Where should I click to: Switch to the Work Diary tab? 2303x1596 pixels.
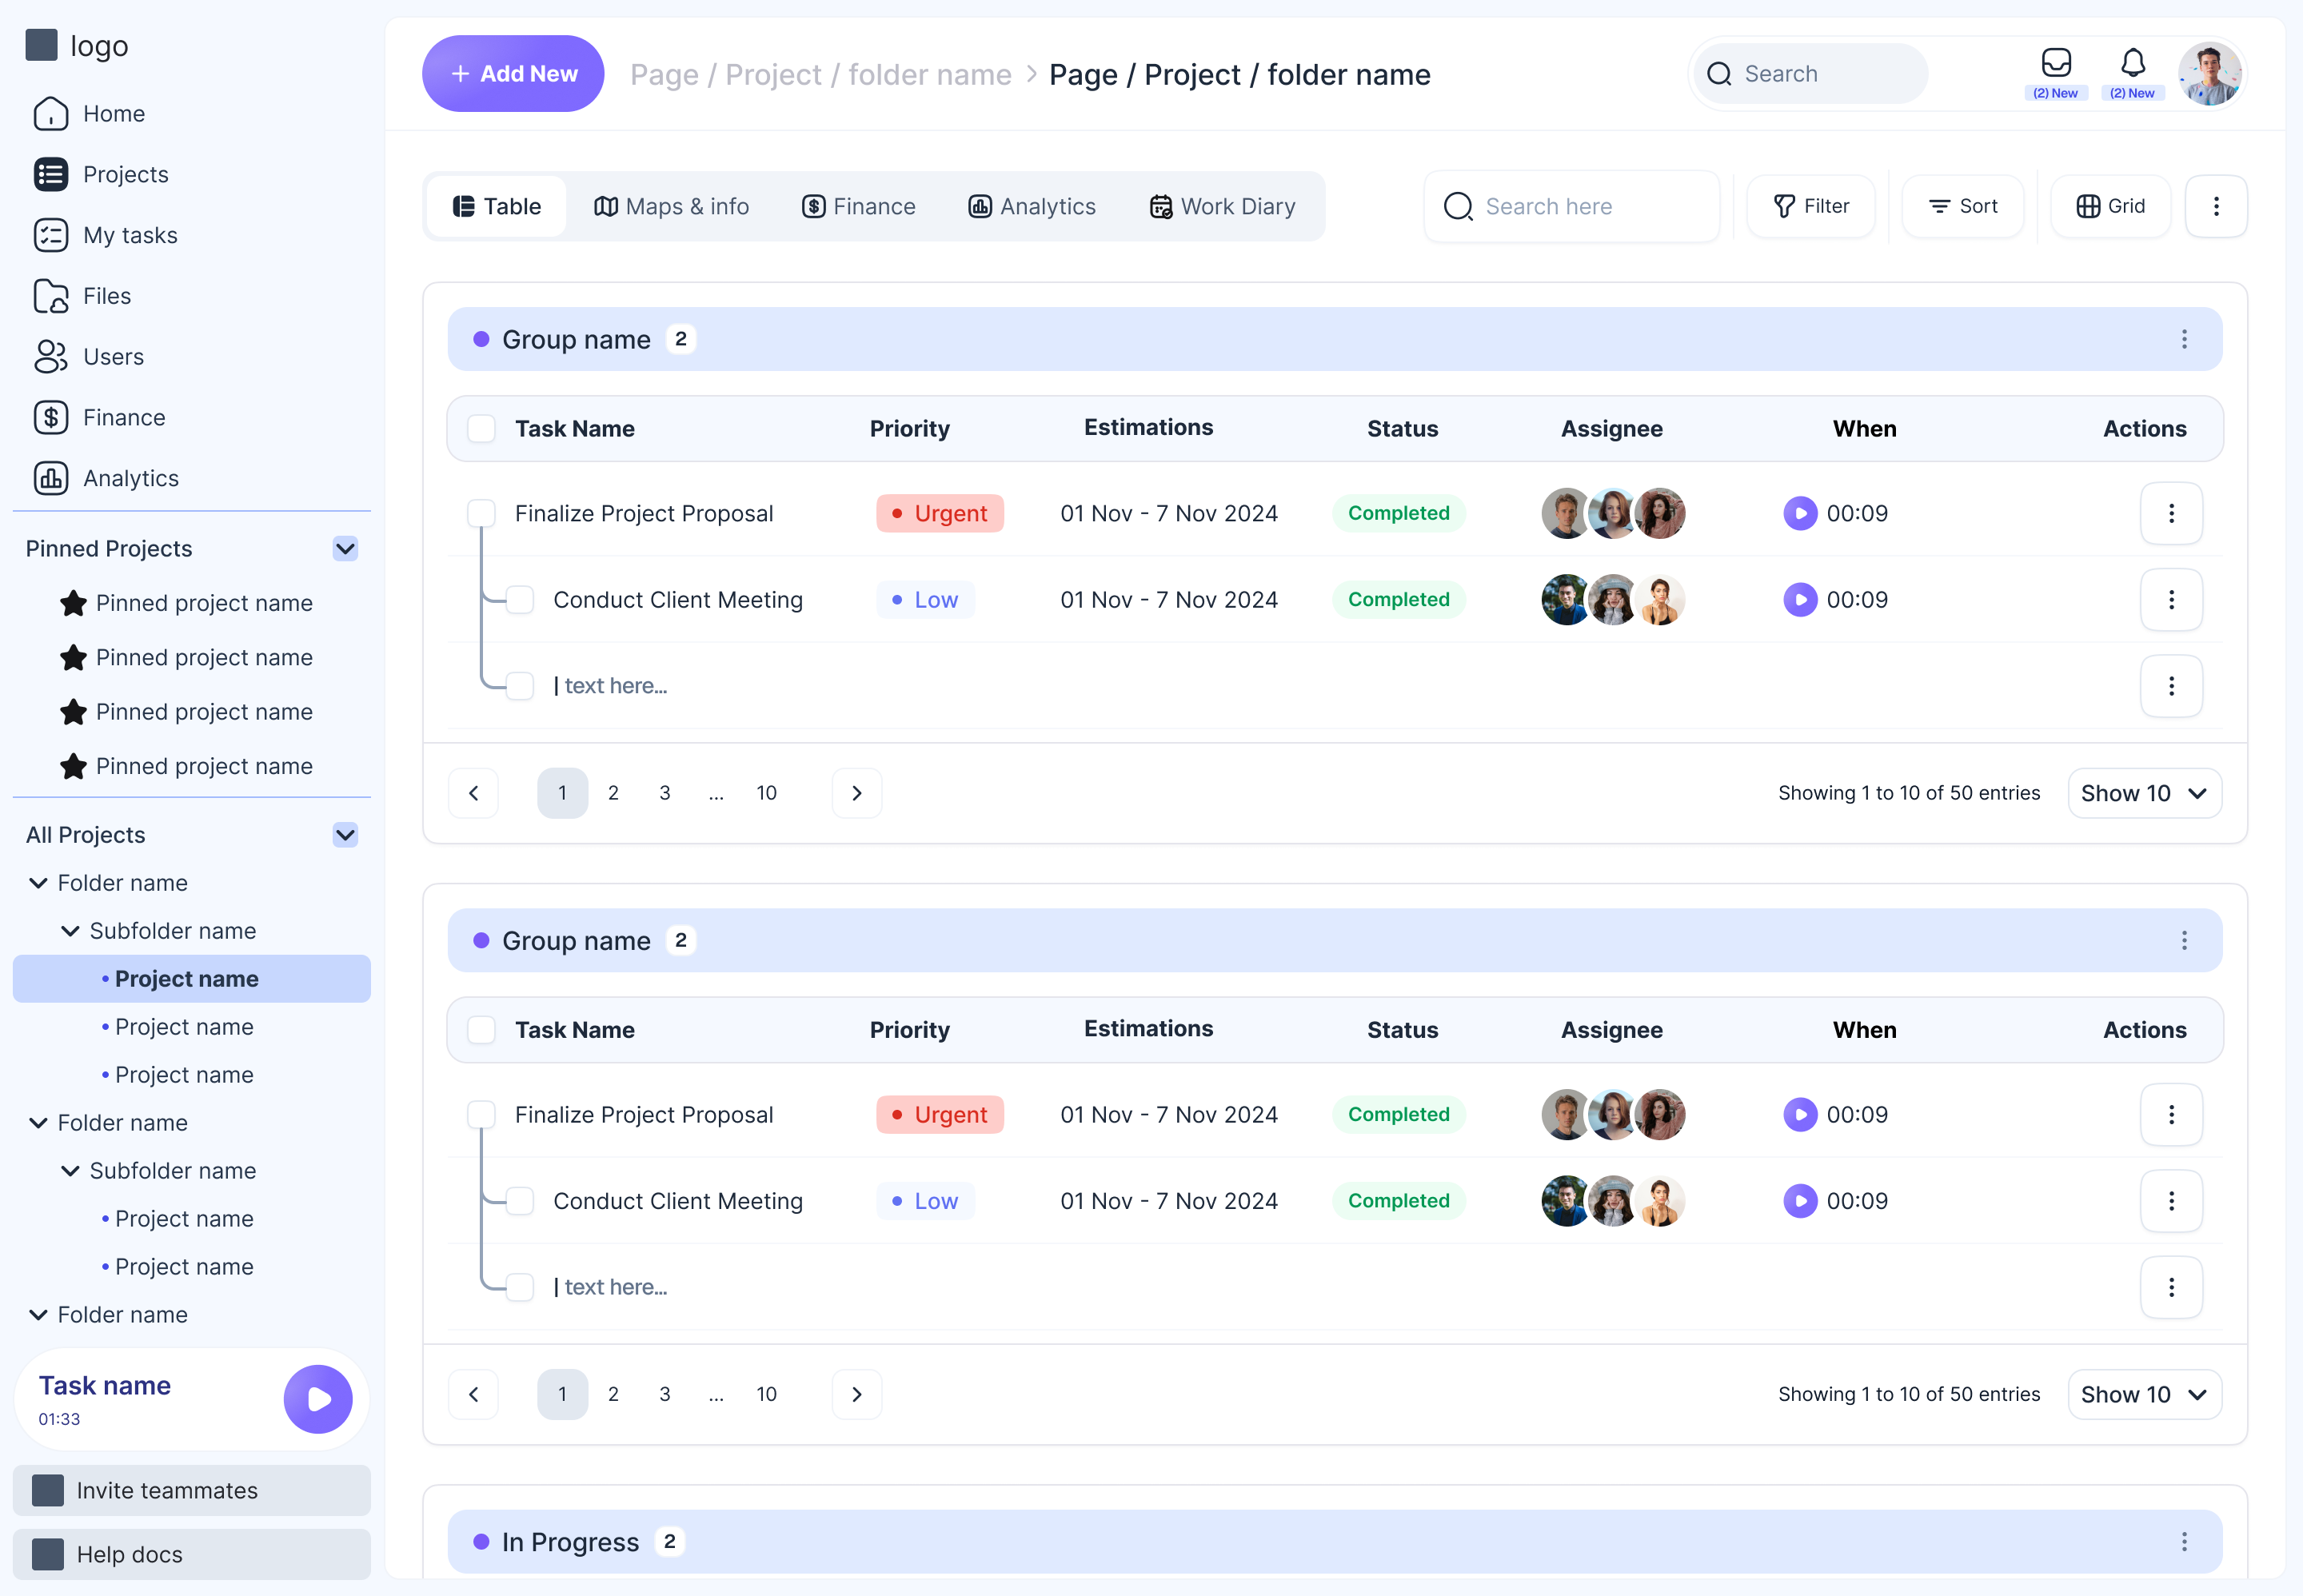pyautogui.click(x=1223, y=207)
